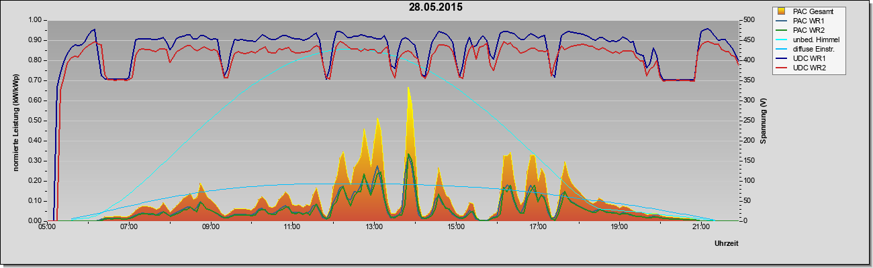Click the chart title 28.05.2015

pyautogui.click(x=436, y=7)
